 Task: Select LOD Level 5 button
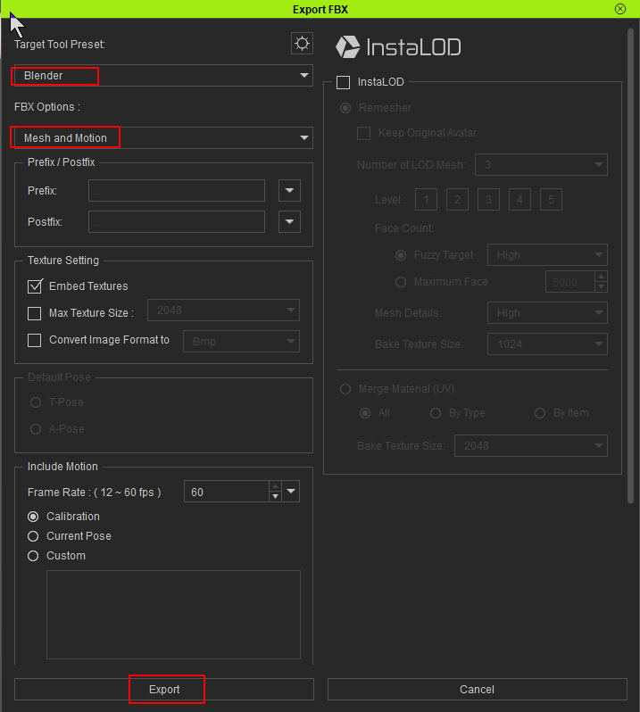point(551,199)
